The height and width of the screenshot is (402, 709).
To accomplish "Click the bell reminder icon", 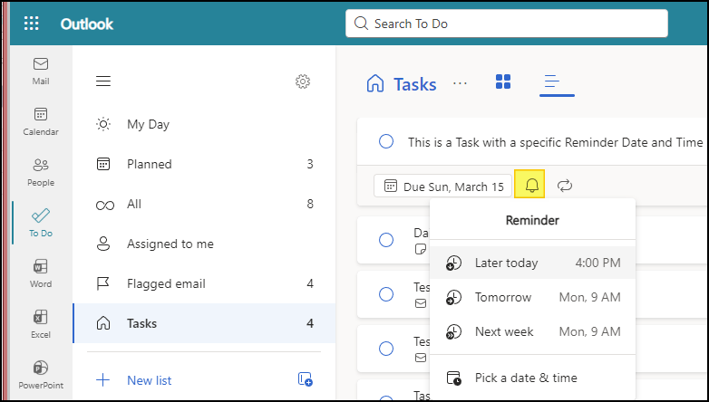I will click(531, 186).
